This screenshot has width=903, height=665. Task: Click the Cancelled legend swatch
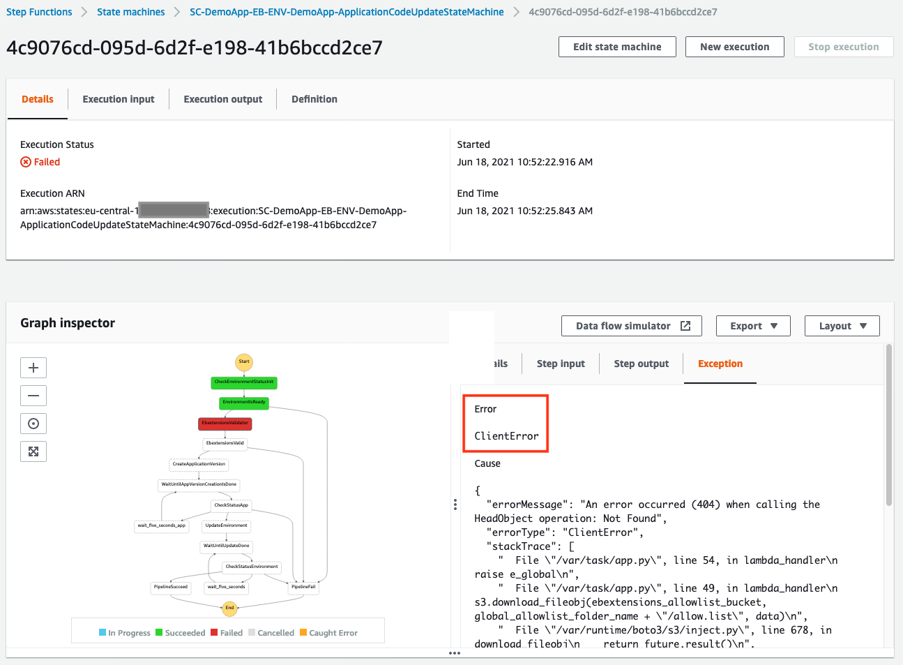coord(252,633)
